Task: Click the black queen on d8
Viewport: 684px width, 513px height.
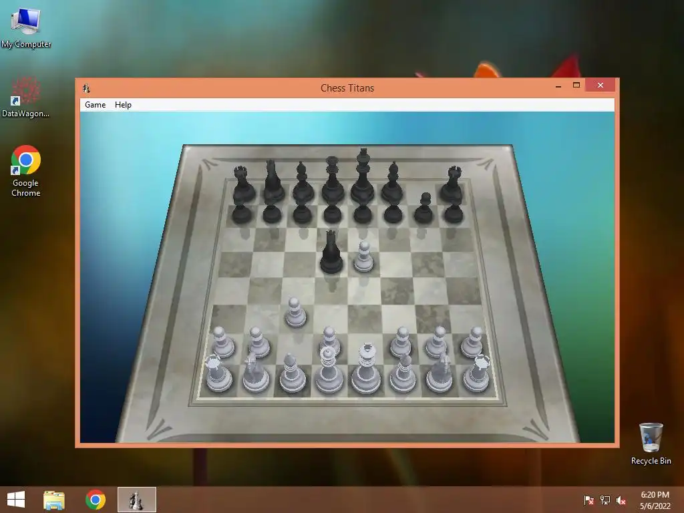Action: coord(333,180)
